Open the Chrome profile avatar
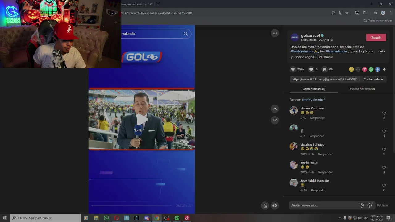395x222 pixels. [383, 13]
